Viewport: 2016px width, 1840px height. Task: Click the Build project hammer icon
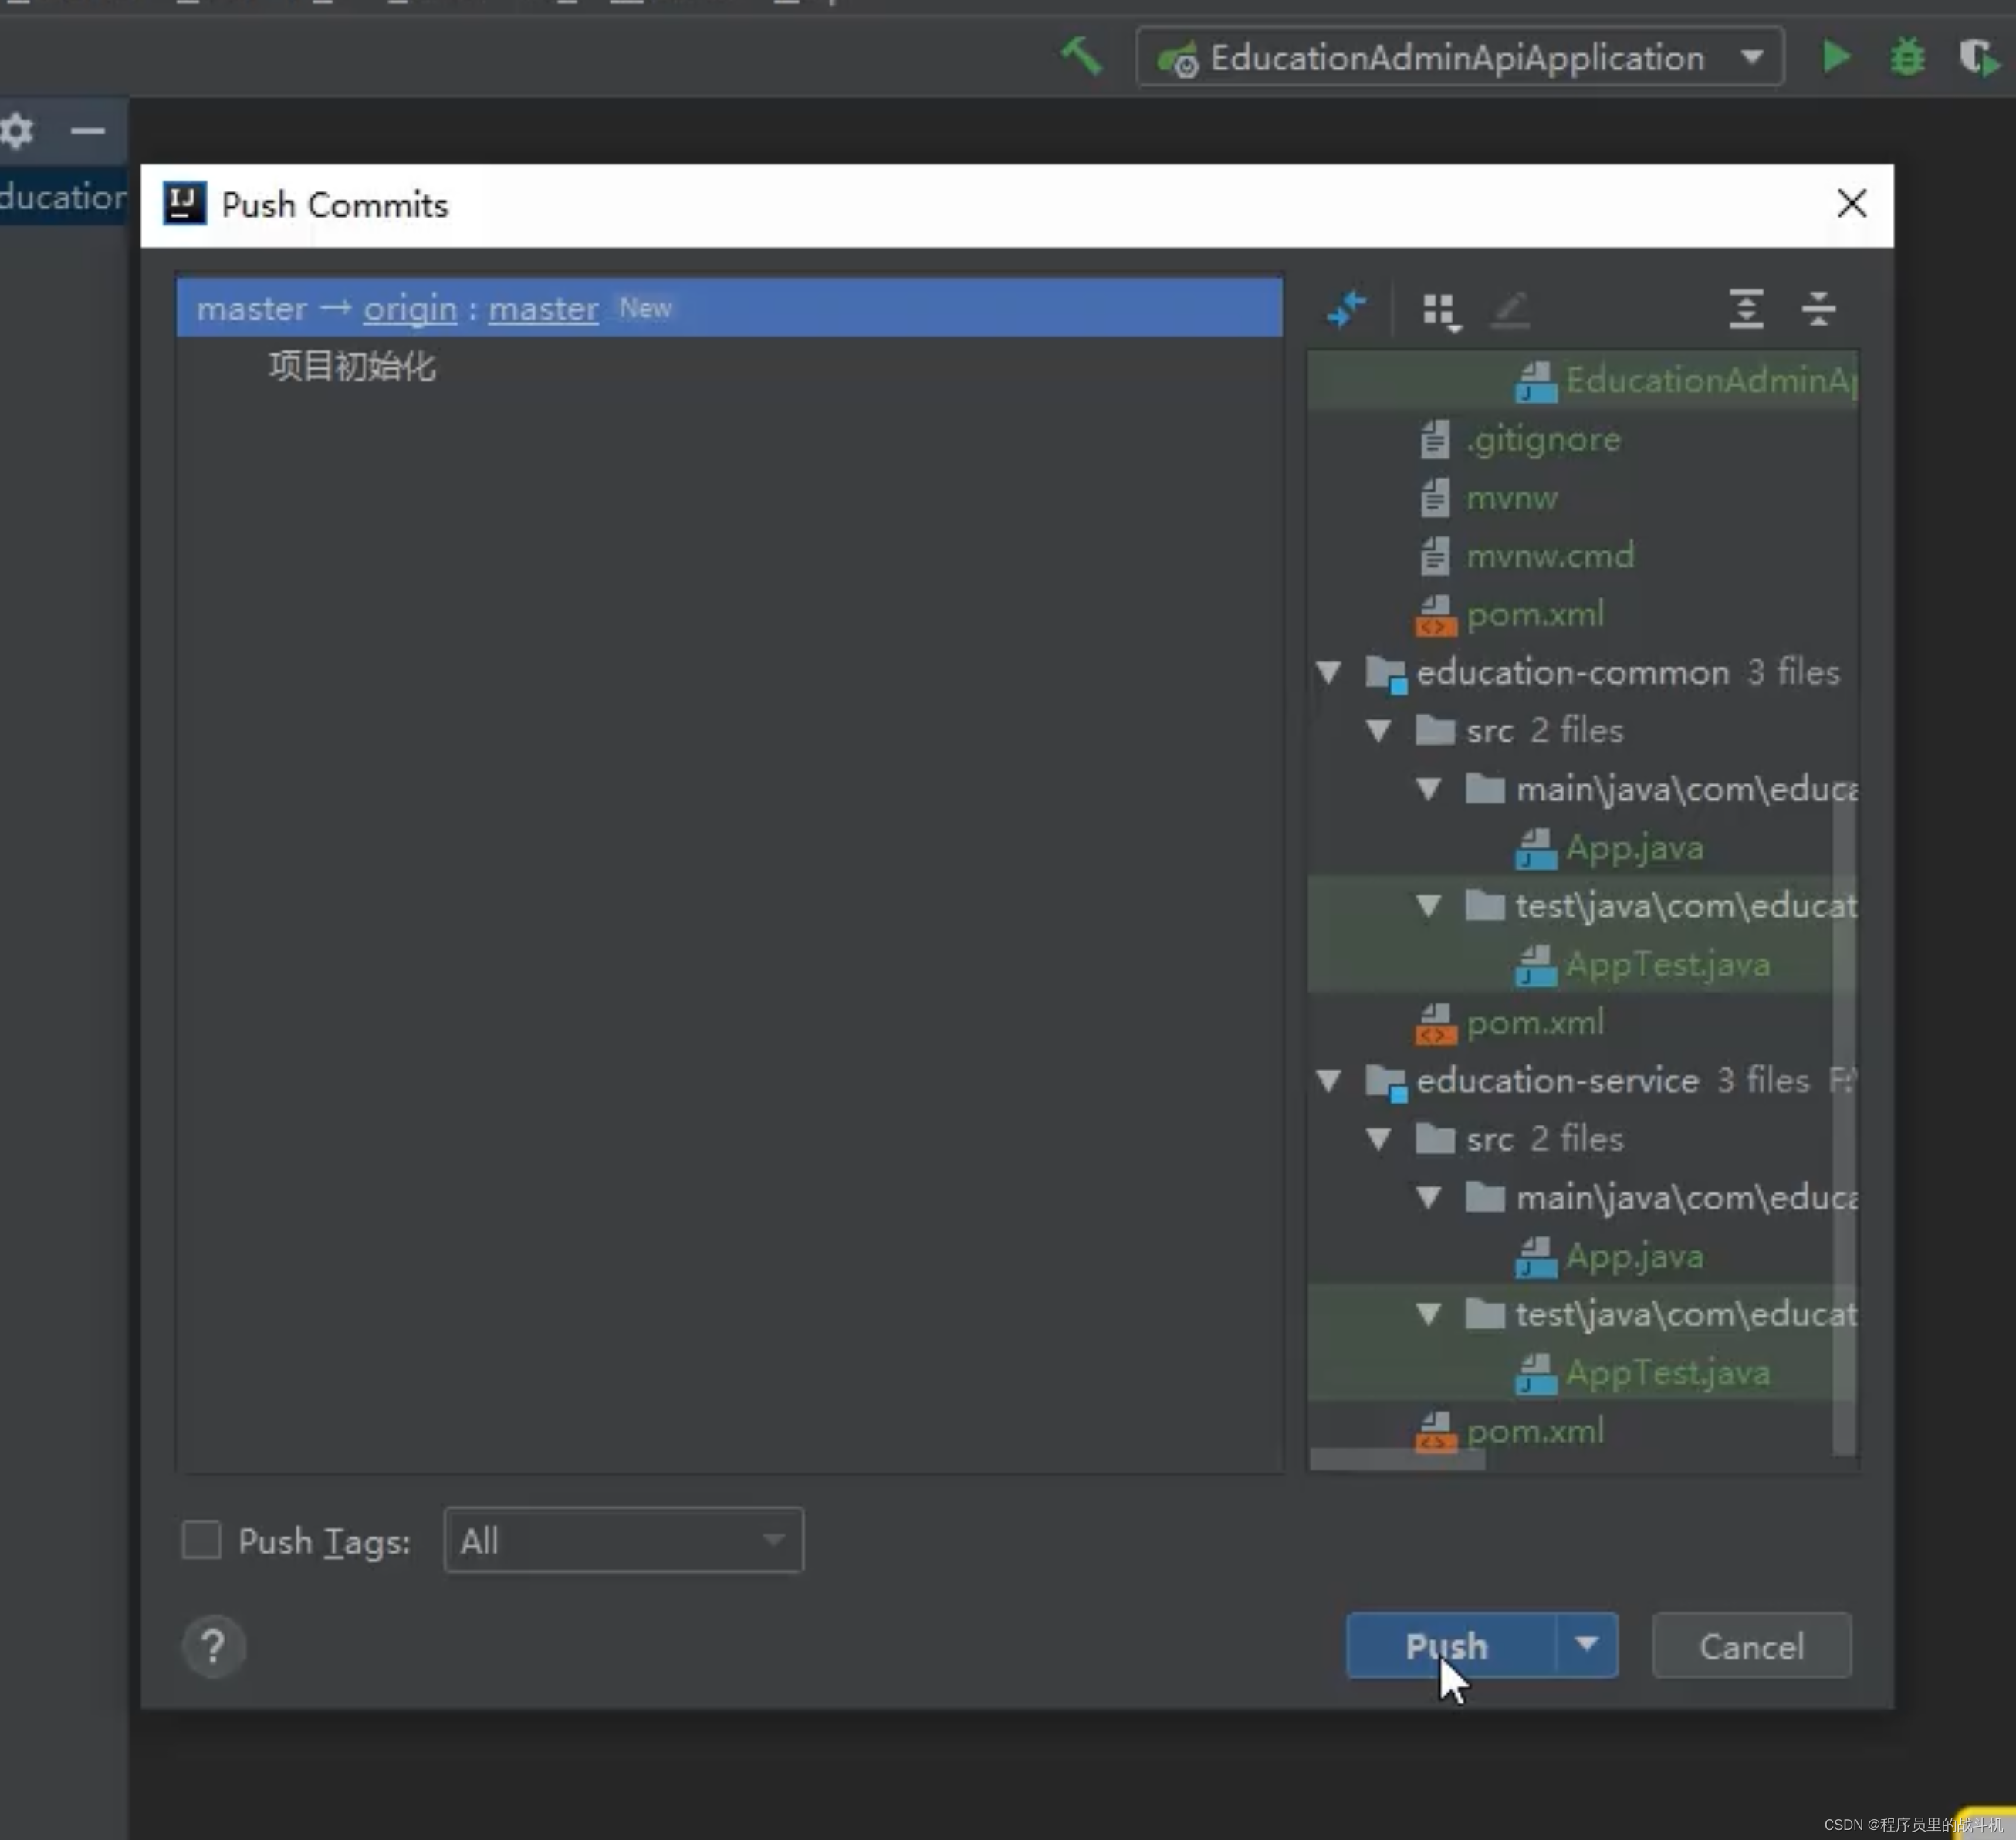click(1081, 57)
